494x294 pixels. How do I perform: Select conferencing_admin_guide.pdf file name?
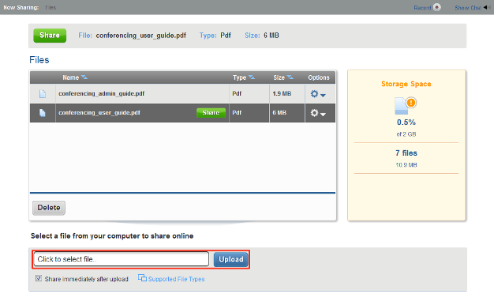[102, 93]
